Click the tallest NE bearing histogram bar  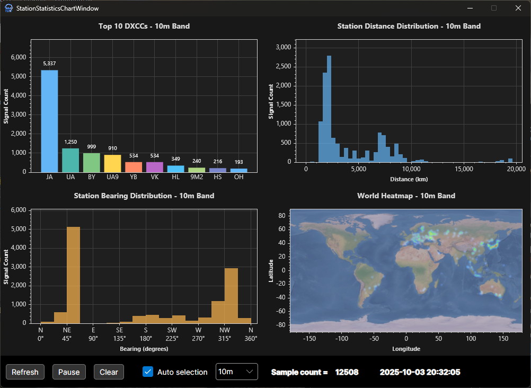point(74,275)
